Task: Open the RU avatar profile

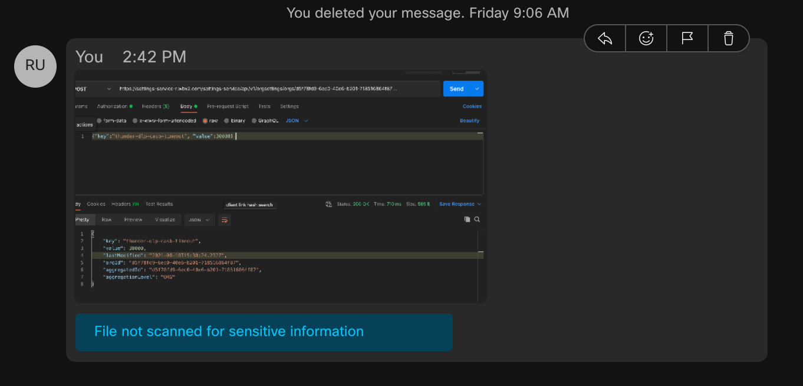Action: [35, 66]
